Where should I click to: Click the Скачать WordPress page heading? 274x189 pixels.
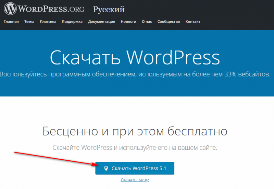[x=135, y=58]
